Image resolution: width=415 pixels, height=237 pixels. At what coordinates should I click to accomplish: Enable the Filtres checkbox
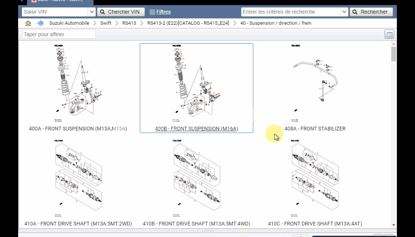[152, 12]
